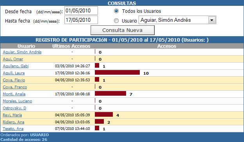Image resolution: width=244 pixels, height=142 pixels.
Task: Focus the Hasta fecha input field
Action: 81,20
